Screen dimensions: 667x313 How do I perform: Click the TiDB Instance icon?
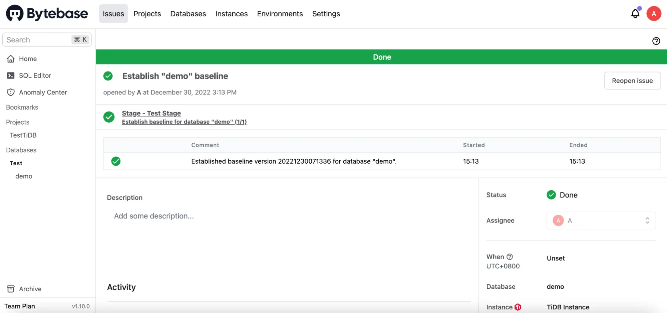518,307
